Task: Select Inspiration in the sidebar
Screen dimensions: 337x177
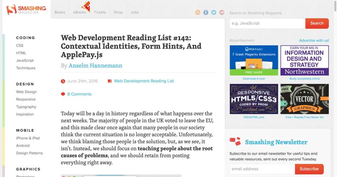Action: point(25,114)
